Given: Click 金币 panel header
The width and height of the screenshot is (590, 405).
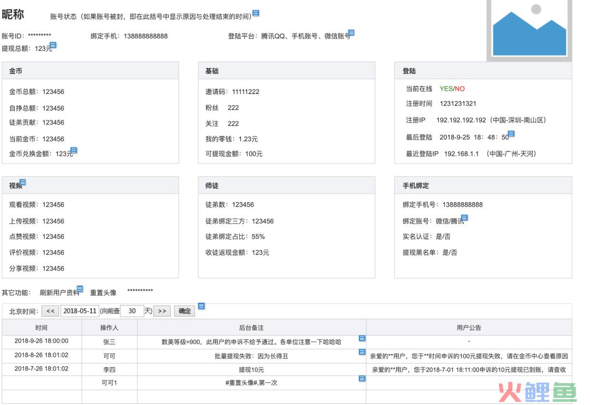Looking at the screenshot, I should (90, 71).
